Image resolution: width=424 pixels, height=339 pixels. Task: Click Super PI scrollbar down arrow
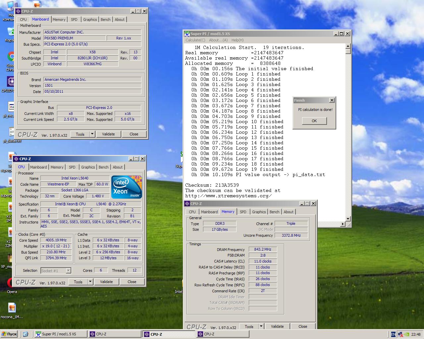[348, 219]
